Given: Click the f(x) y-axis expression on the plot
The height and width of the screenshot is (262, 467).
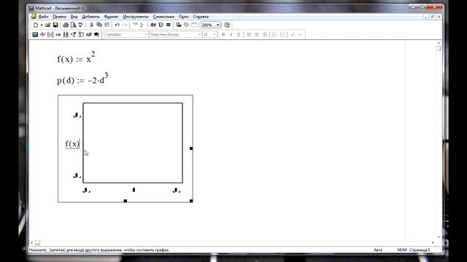Looking at the screenshot, I should 72,144.
